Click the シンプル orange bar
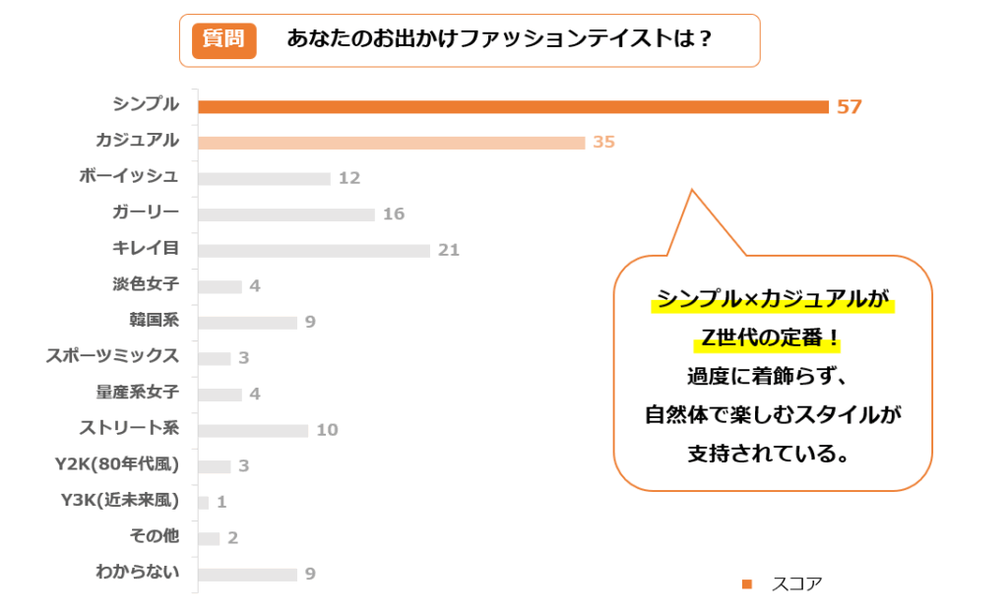The image size is (1008, 611). click(513, 106)
